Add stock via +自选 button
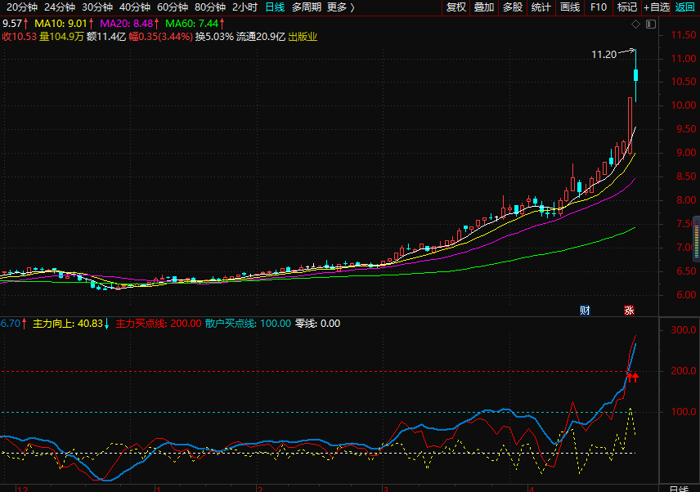Viewport: 700px width, 492px height. 656,7
